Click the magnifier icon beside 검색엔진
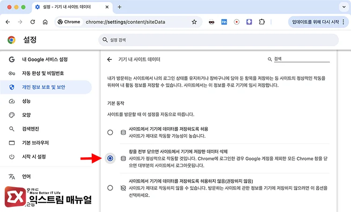 click(x=12, y=129)
